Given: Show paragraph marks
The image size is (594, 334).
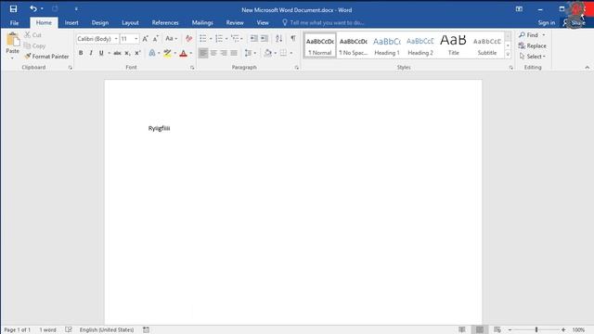Looking at the screenshot, I should point(293,38).
